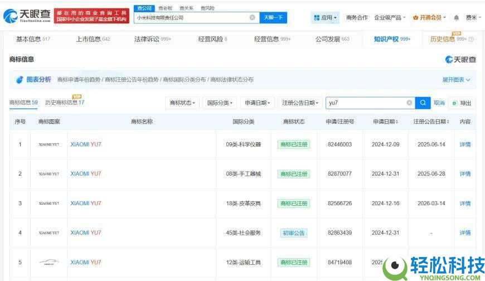Expand the 商标状态 filter dropdown
The image size is (485, 281).
point(182,103)
